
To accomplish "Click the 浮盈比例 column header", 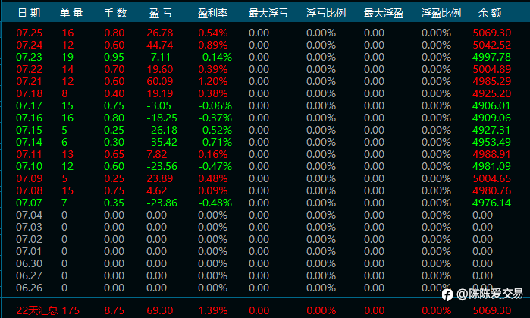I will [441, 13].
